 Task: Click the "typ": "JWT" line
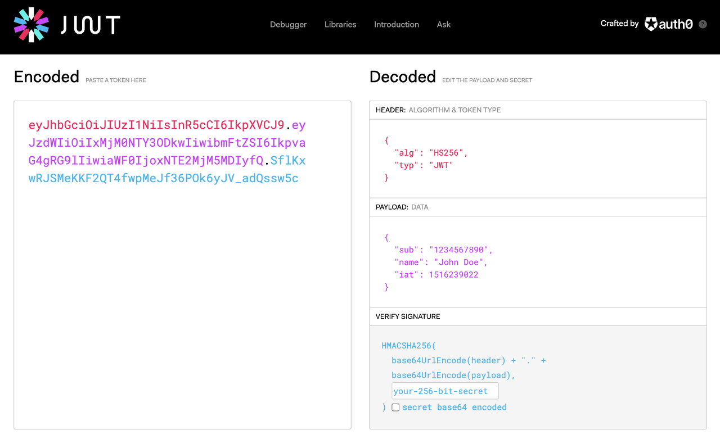[x=424, y=165]
